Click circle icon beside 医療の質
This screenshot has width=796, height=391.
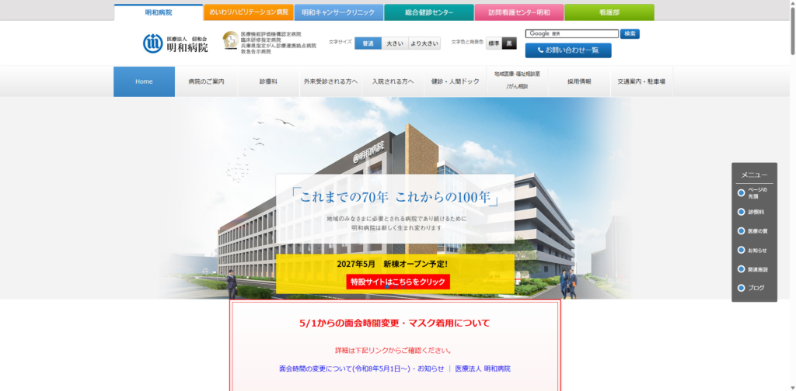point(741,231)
